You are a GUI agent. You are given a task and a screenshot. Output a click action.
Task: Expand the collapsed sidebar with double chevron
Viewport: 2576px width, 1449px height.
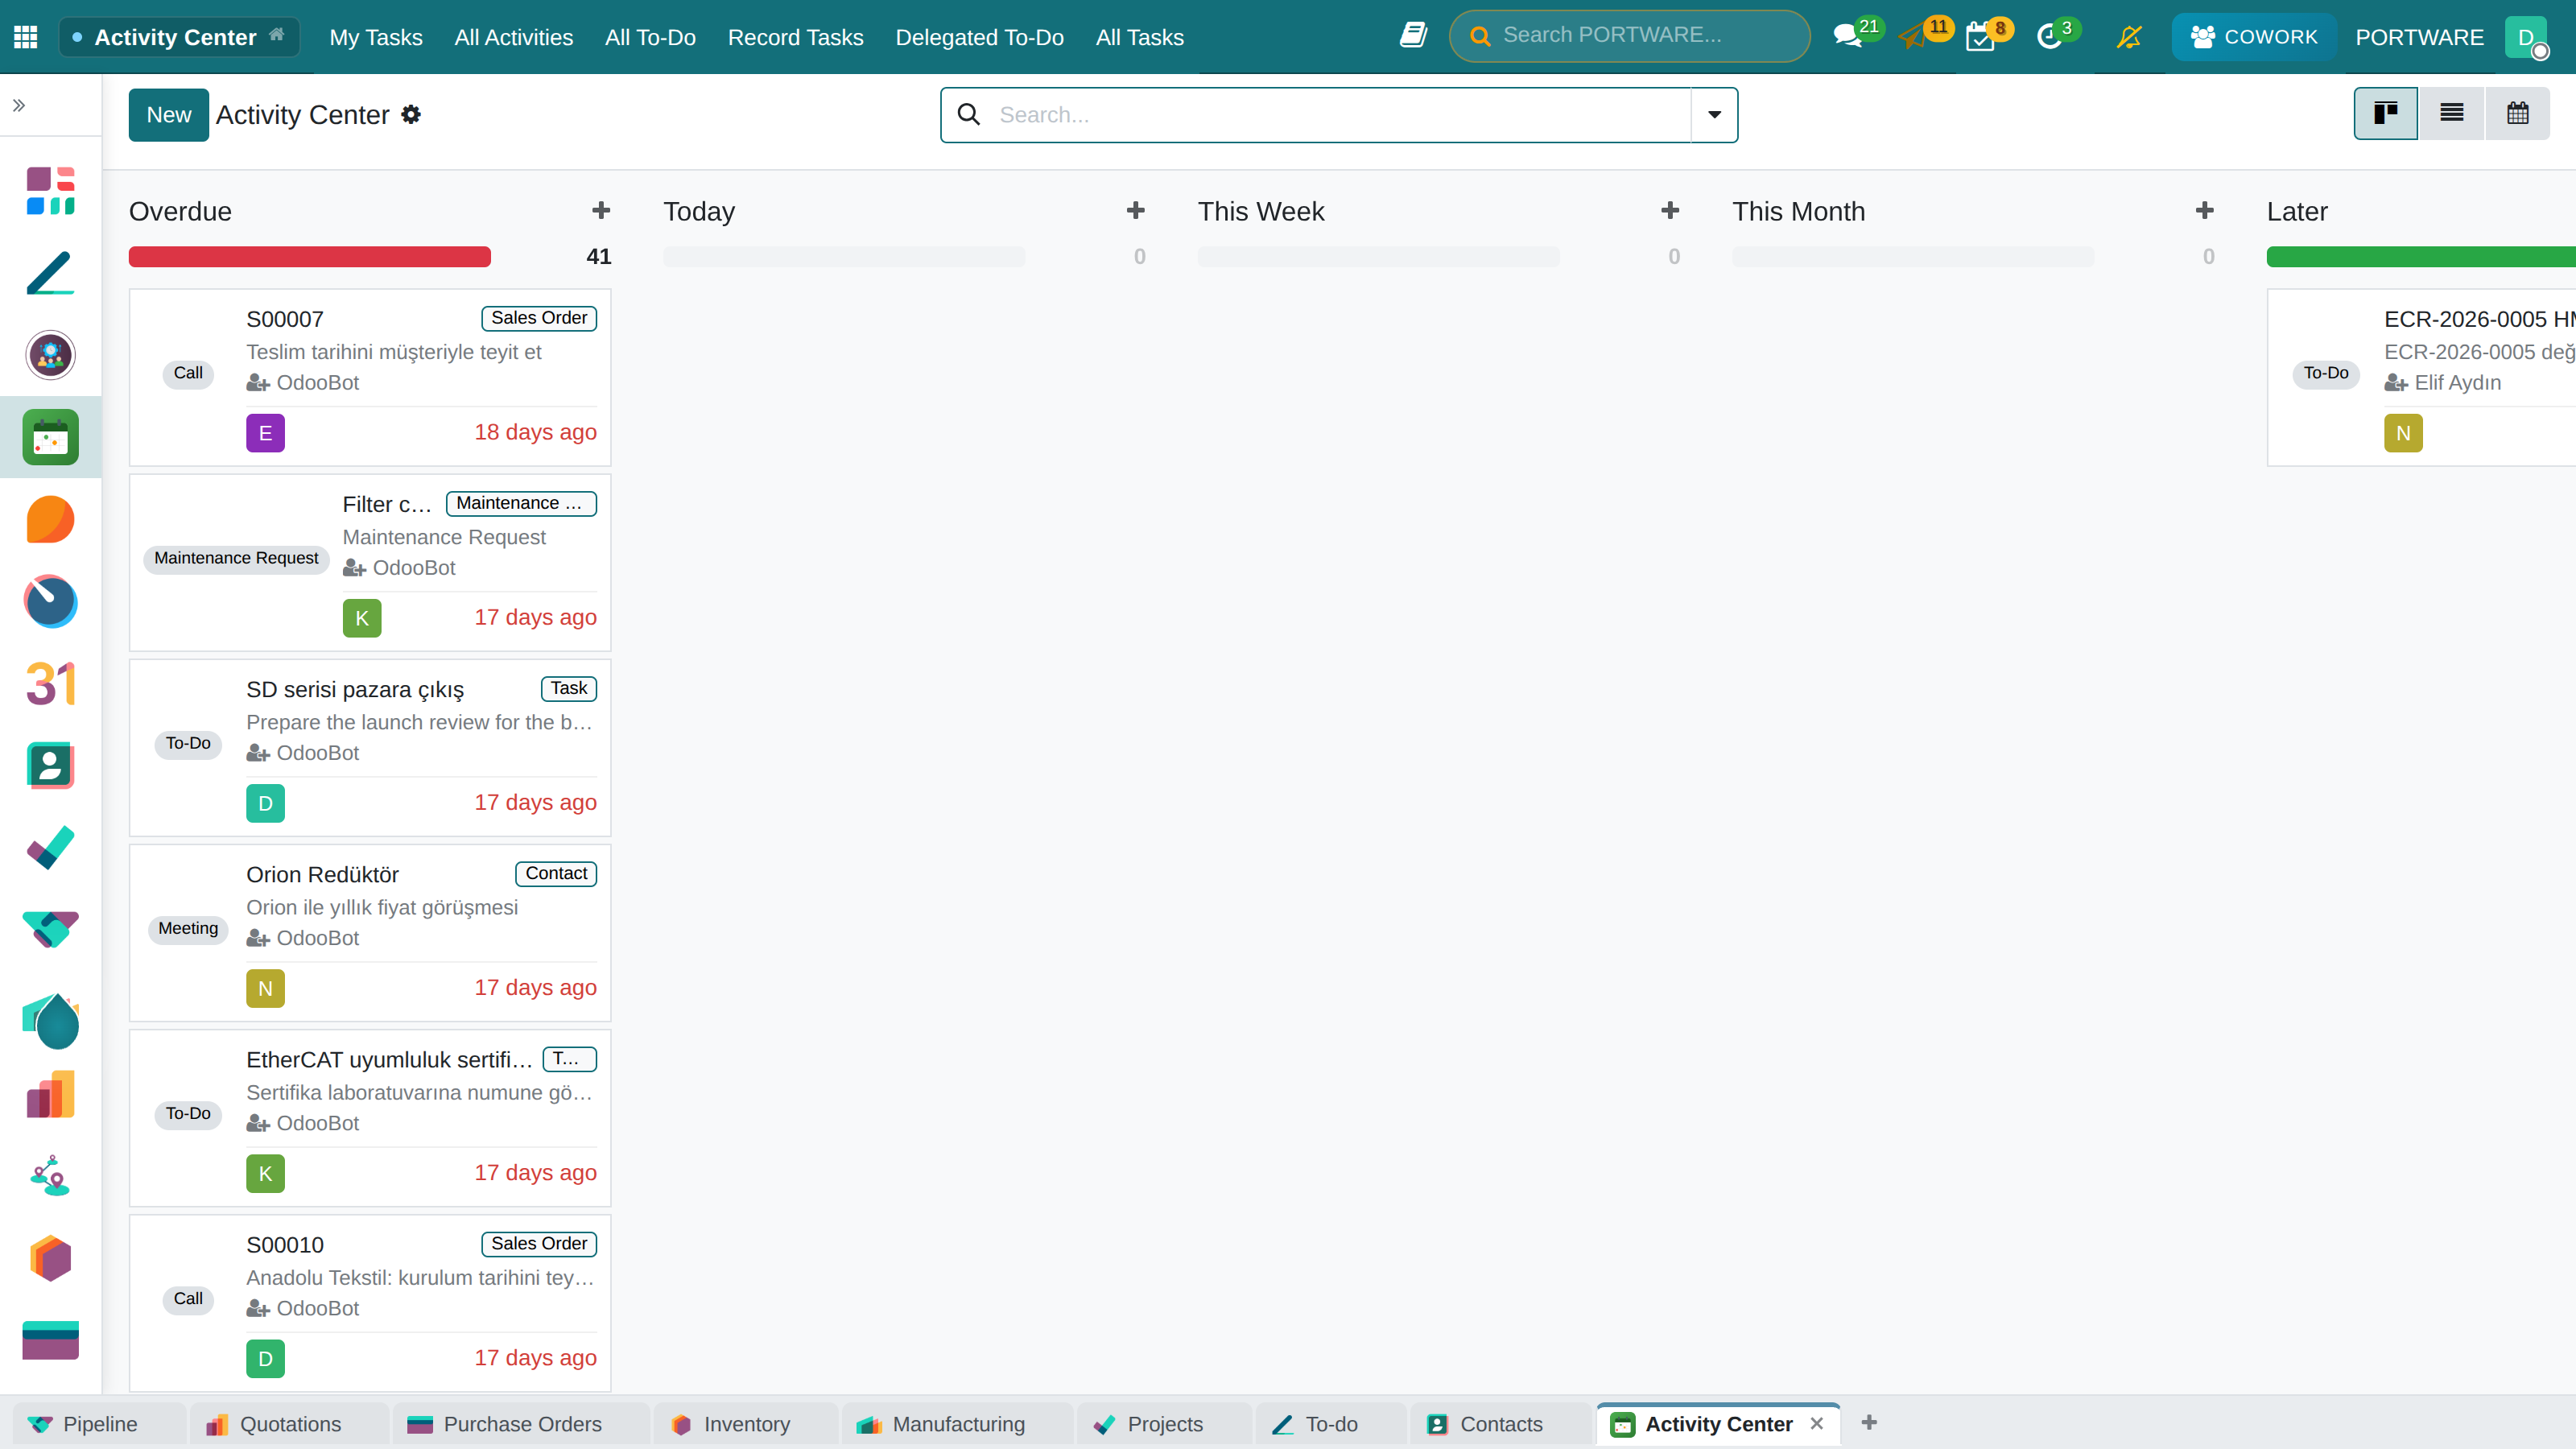[19, 105]
